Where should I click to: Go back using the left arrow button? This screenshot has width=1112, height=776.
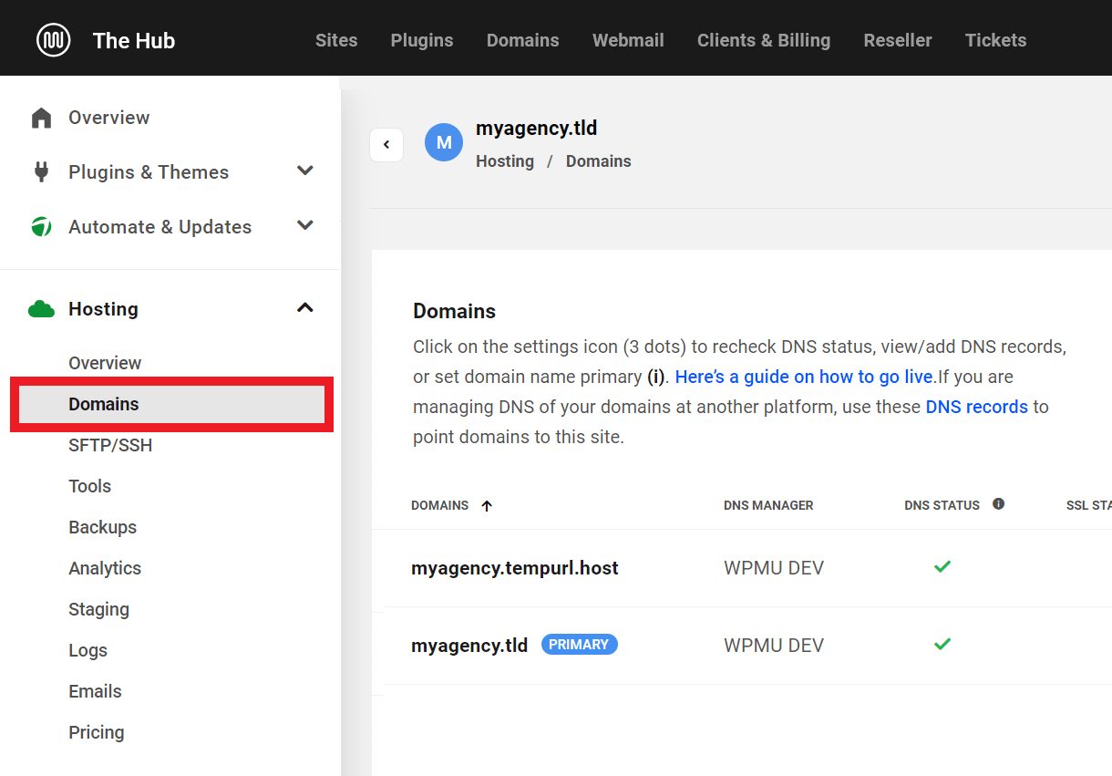click(x=386, y=144)
